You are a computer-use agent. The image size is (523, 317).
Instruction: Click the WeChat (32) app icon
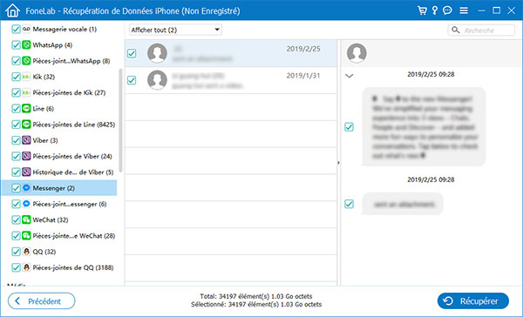click(x=26, y=219)
